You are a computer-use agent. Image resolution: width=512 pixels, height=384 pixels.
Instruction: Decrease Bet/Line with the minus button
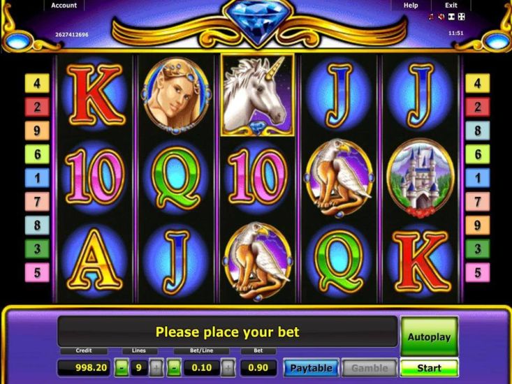point(174,368)
